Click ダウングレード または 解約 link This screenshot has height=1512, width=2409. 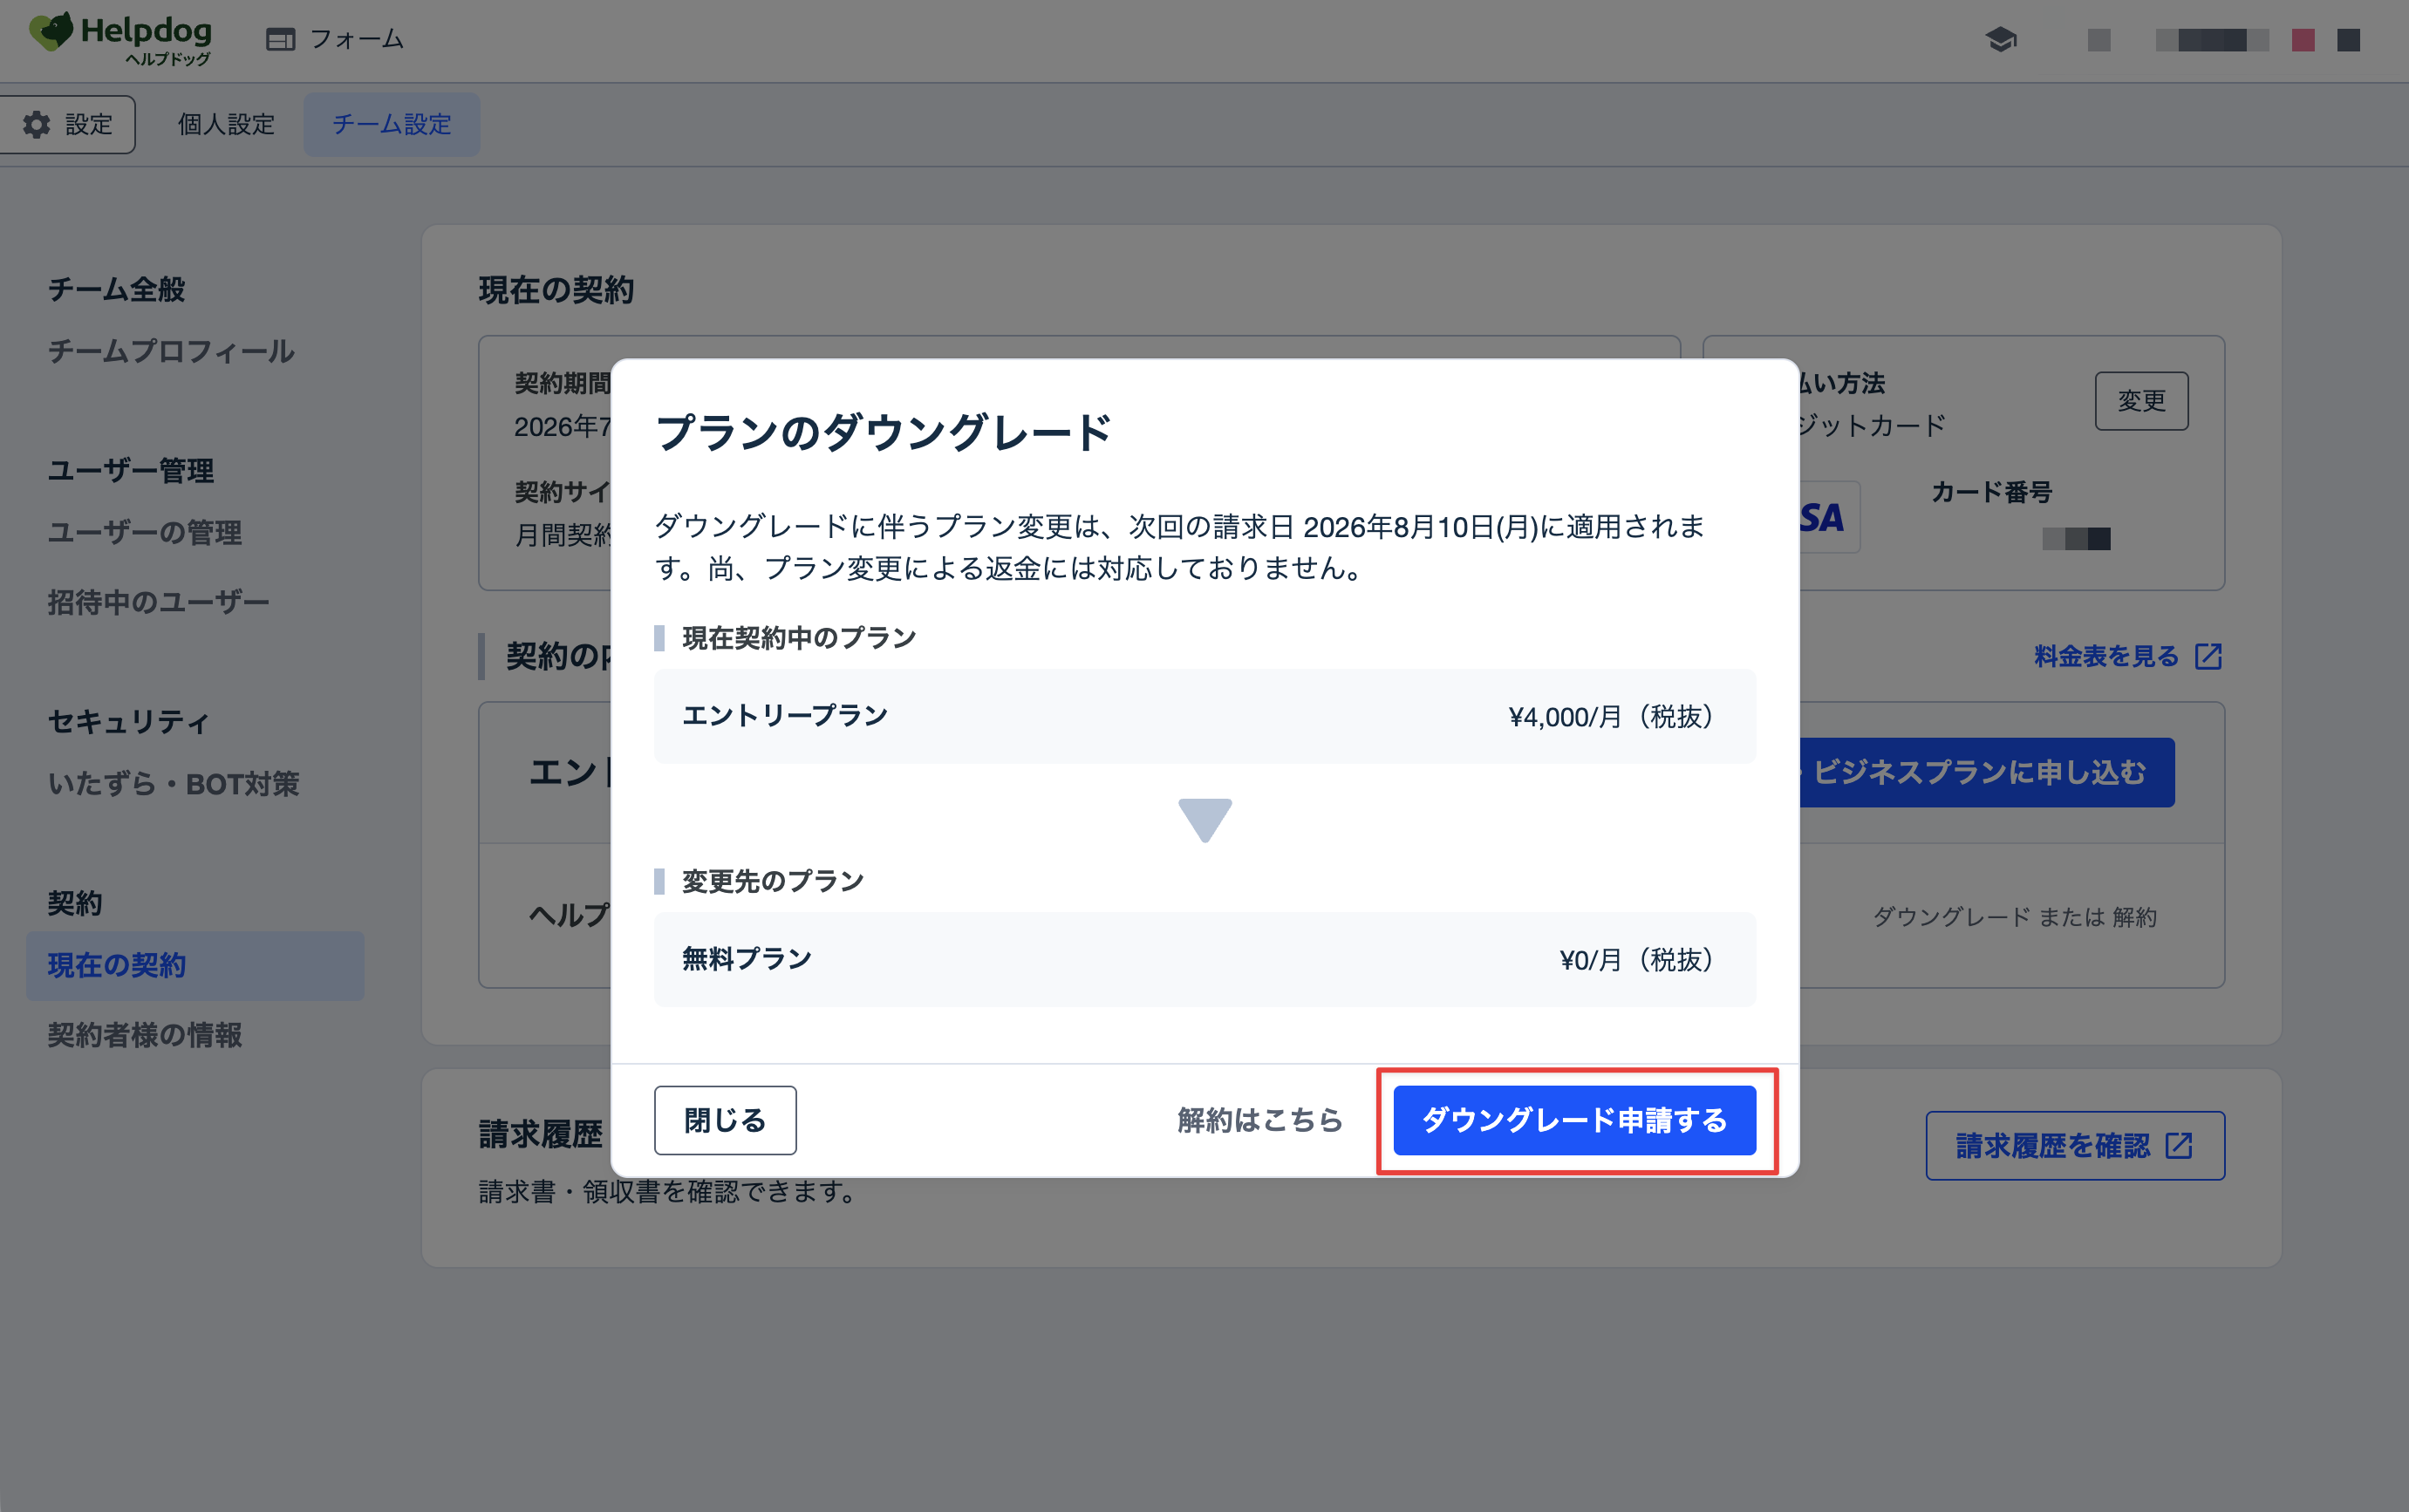pyautogui.click(x=2014, y=917)
